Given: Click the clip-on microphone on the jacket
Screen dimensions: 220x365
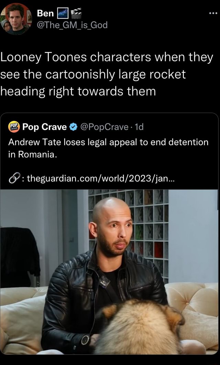Looking at the screenshot, I should click(x=104, y=282).
